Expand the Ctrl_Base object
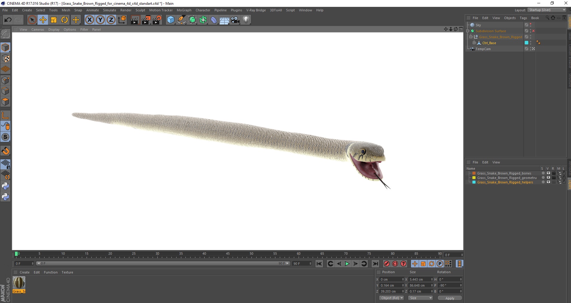Screen dimensions: 571x303 click(474, 43)
